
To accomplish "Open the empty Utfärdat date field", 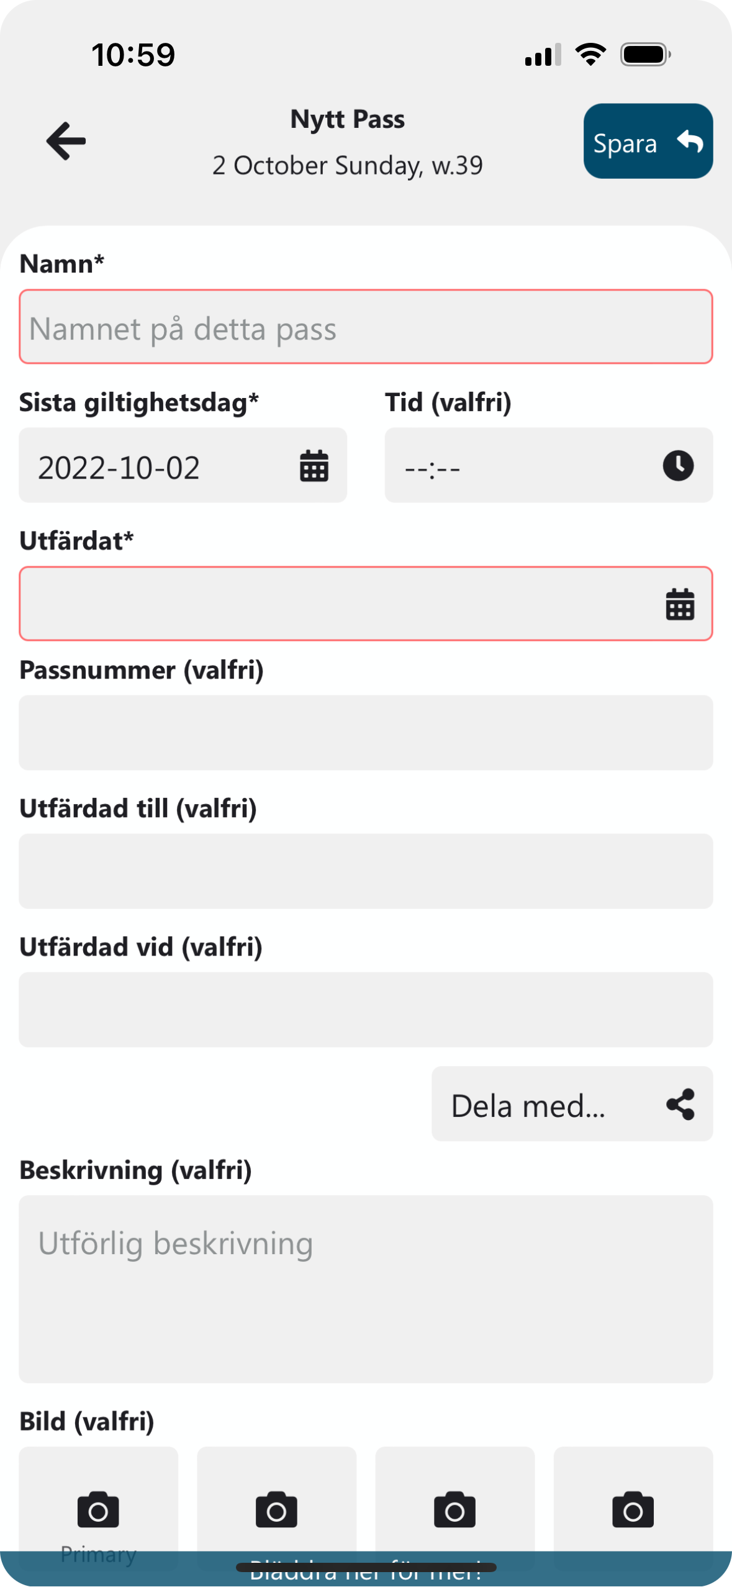I will [x=335, y=604].
